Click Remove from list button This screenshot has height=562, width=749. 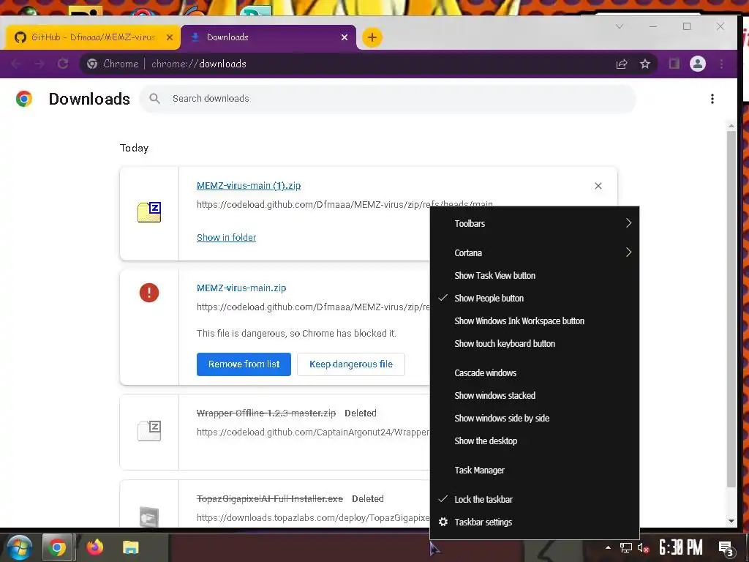coord(244,364)
